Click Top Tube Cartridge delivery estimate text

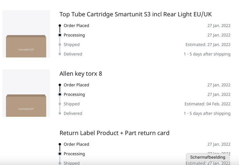coord(207,54)
